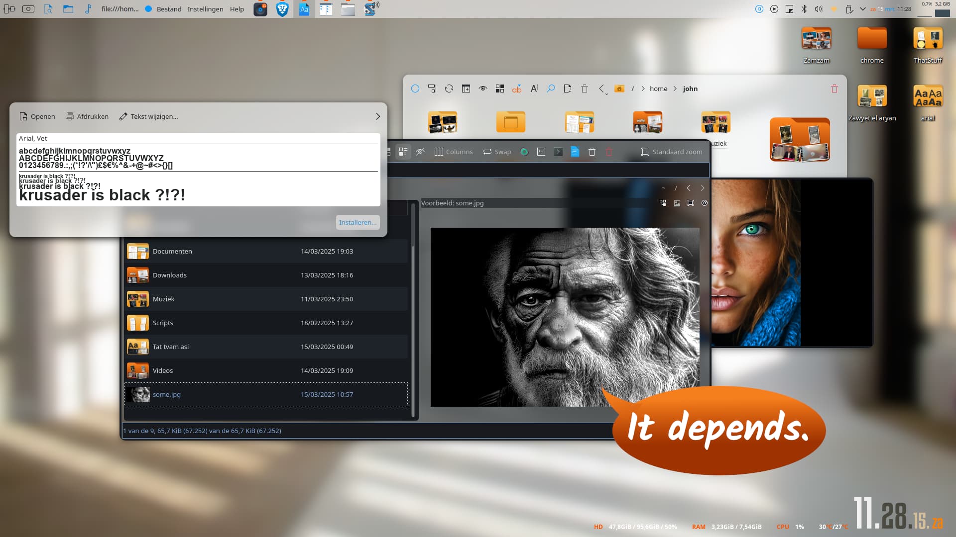The width and height of the screenshot is (956, 537).
Task: Expand chevron between home and john breadcrumb
Action: click(675, 89)
